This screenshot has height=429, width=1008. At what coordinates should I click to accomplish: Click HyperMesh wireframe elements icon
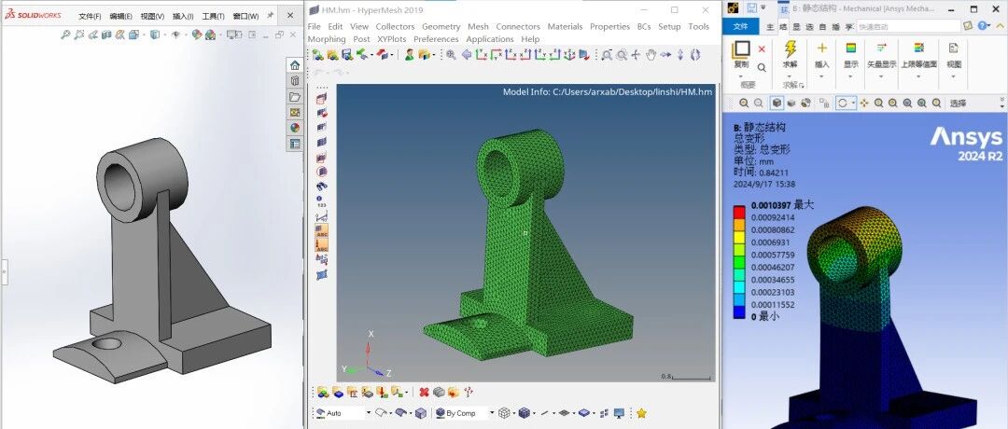point(504,413)
